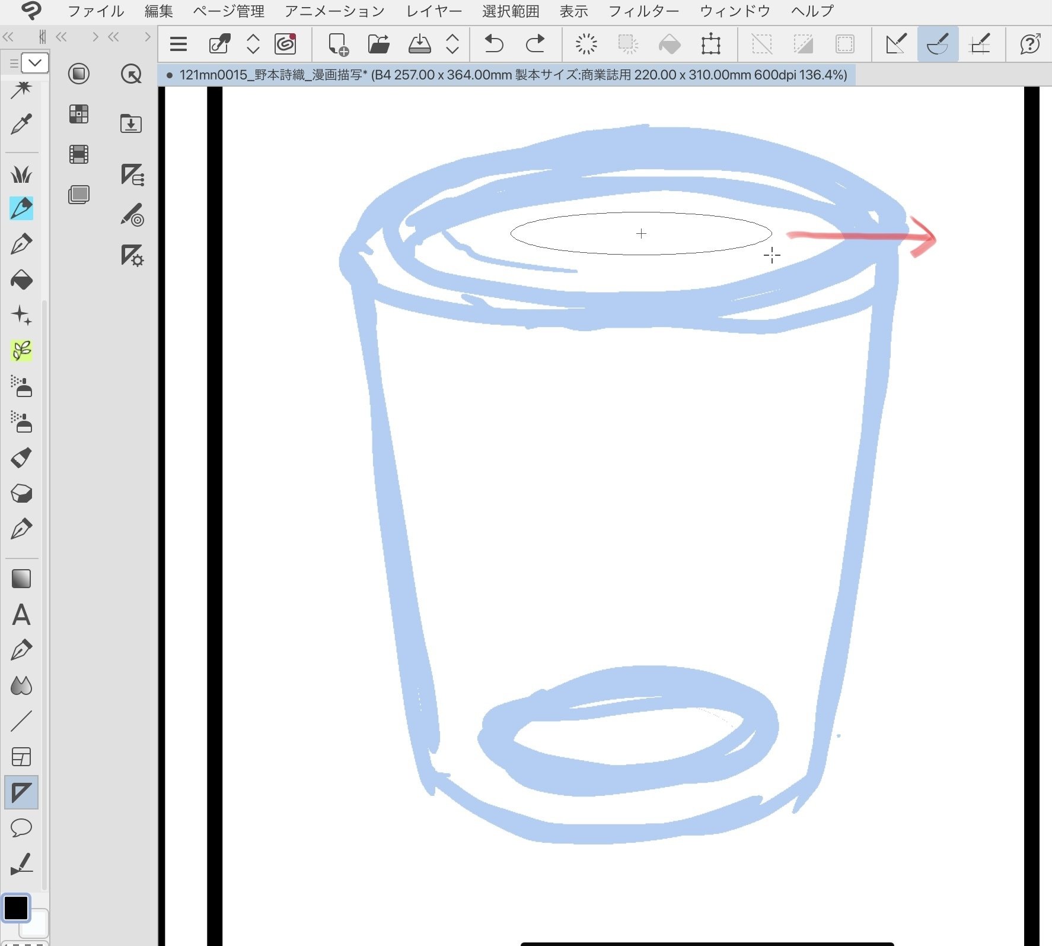The height and width of the screenshot is (946, 1052).
Task: Expand the stepper beside the save icon
Action: (452, 44)
